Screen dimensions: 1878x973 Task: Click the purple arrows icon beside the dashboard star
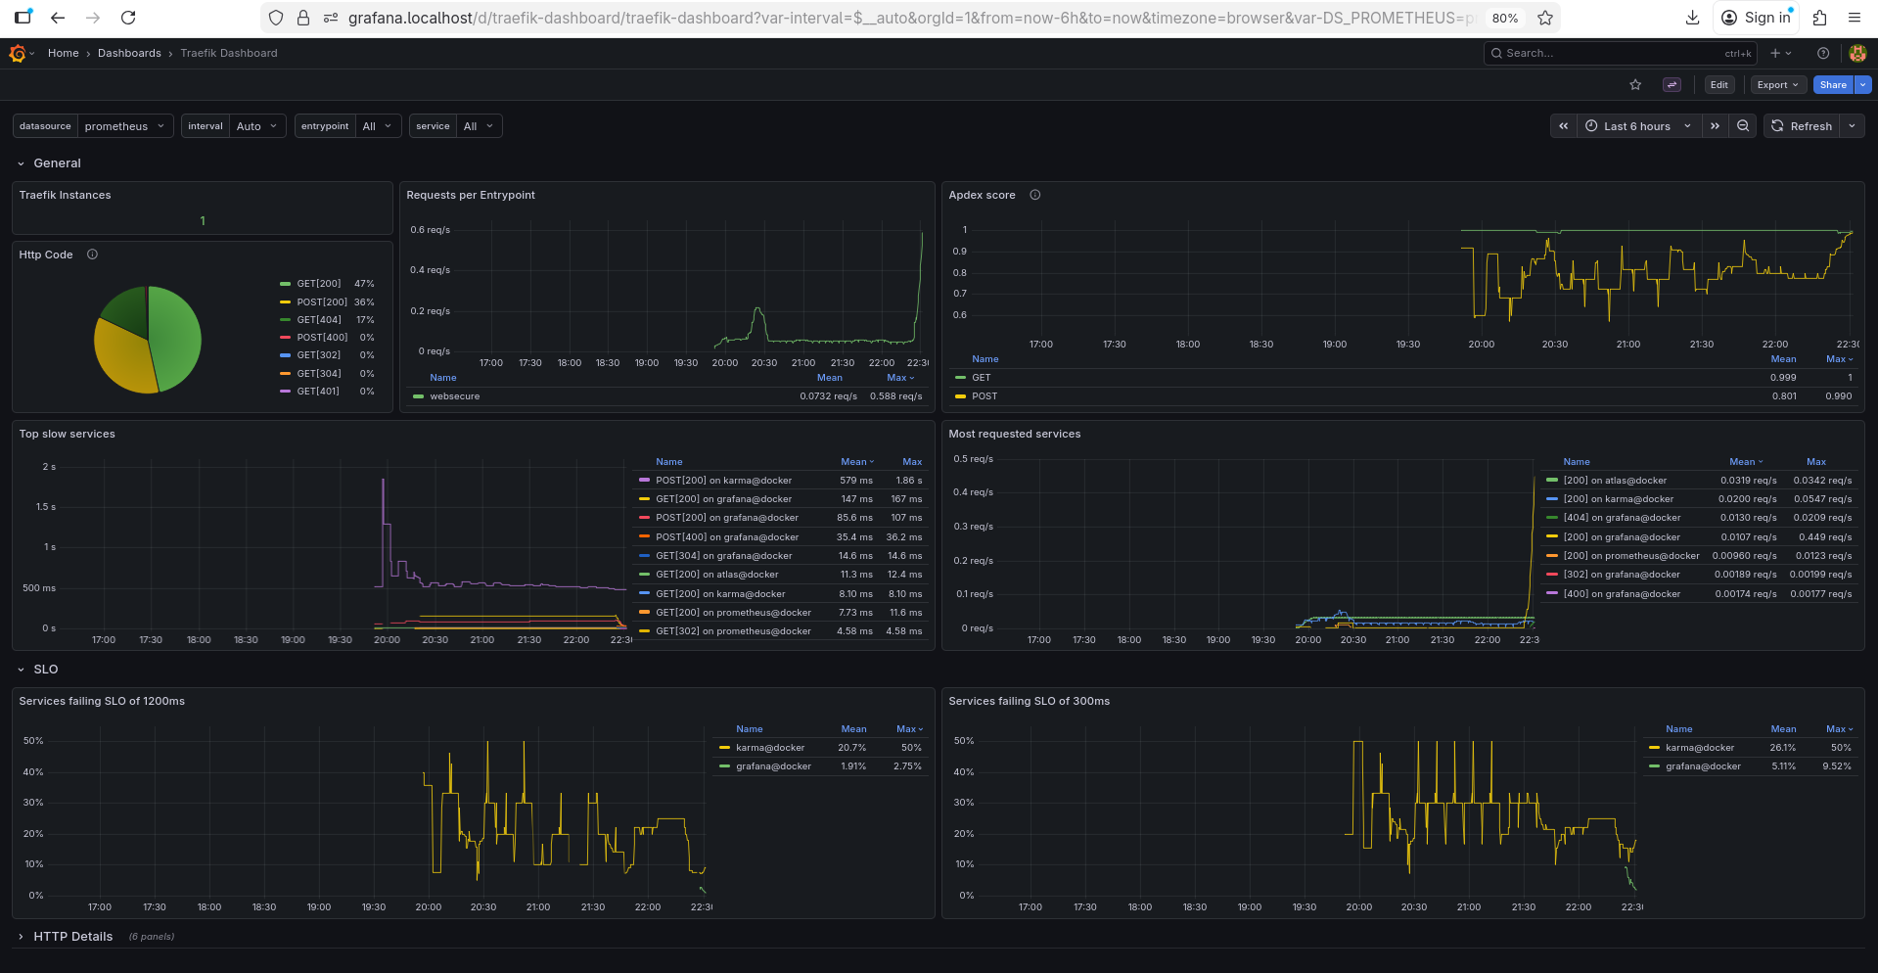pos(1672,85)
